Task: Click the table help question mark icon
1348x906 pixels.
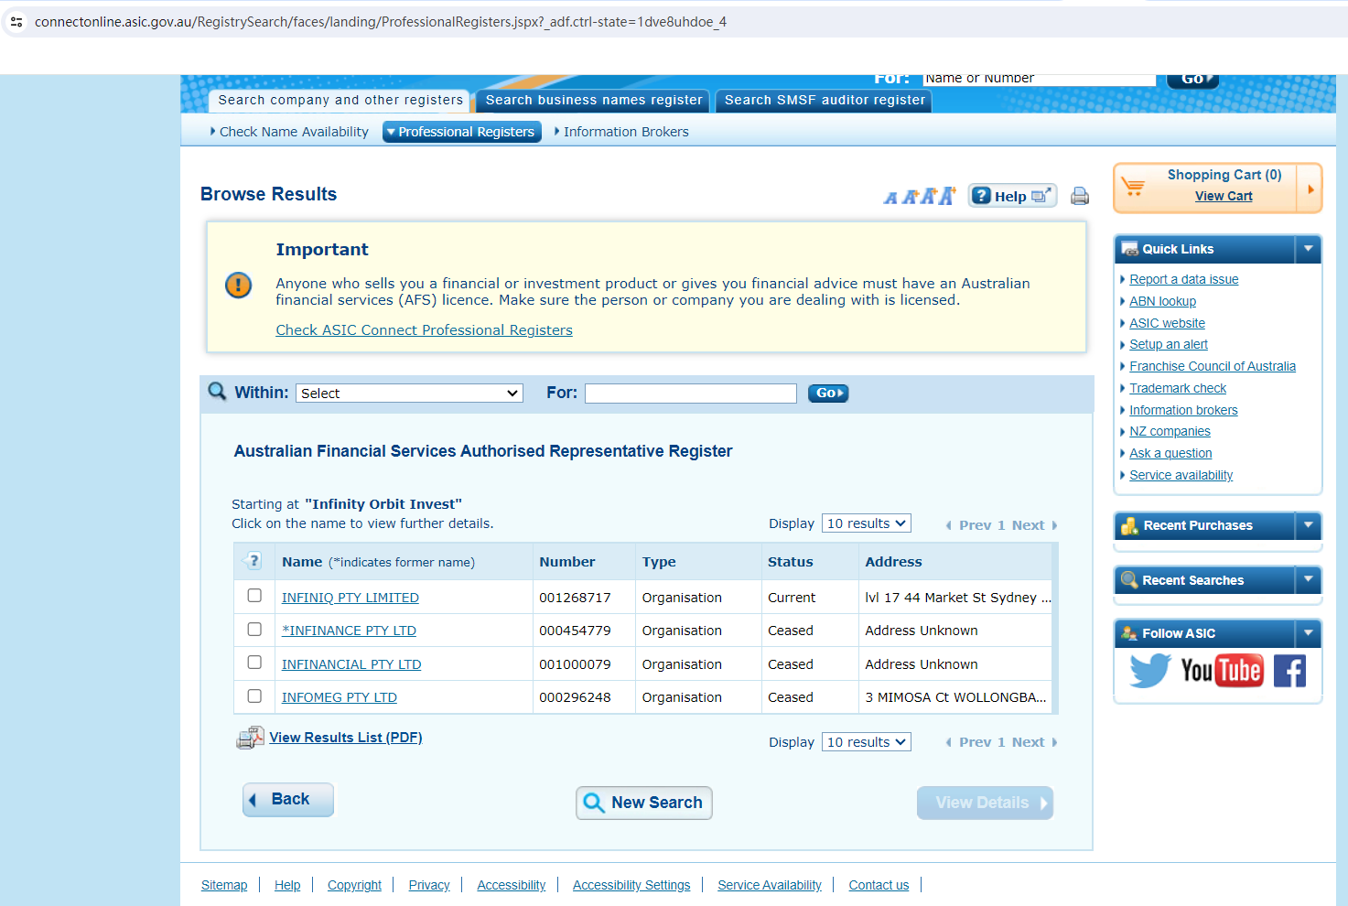Action: [253, 561]
